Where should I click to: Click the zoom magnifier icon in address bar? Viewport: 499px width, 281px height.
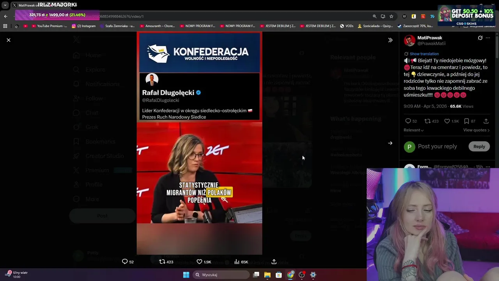coord(375,16)
